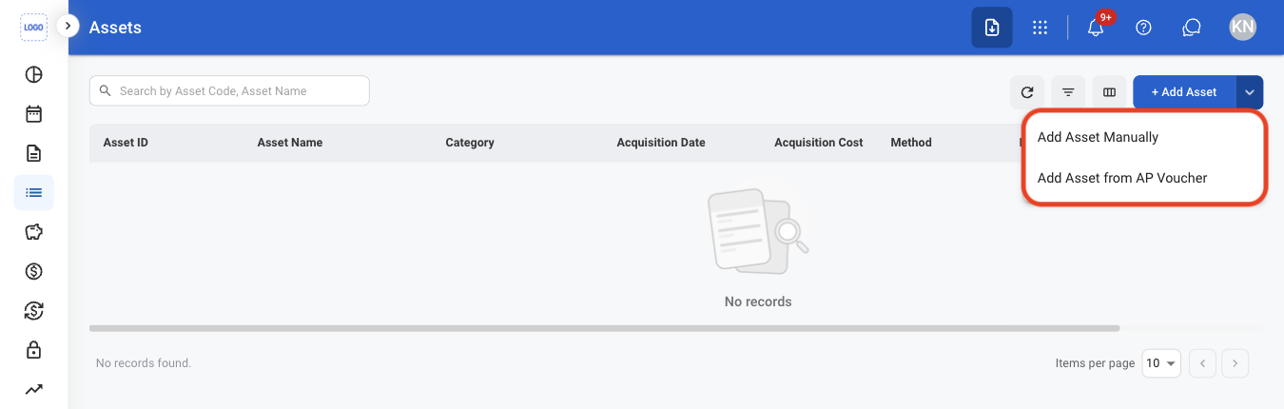1284x409 pixels.
Task: Open the calendar icon in sidebar
Action: pyautogui.click(x=33, y=114)
